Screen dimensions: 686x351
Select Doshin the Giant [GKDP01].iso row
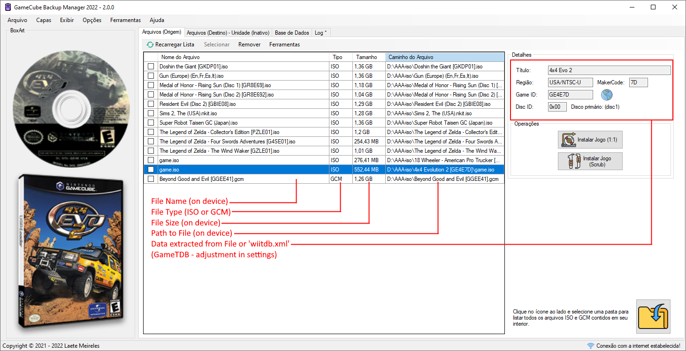pos(324,67)
